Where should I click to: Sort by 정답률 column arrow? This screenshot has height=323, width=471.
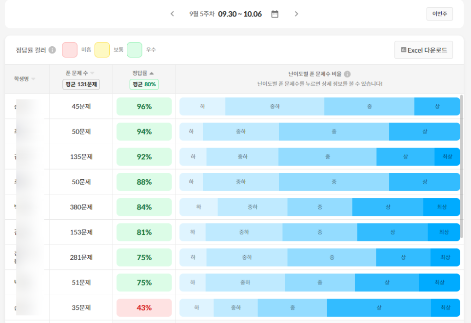[151, 73]
